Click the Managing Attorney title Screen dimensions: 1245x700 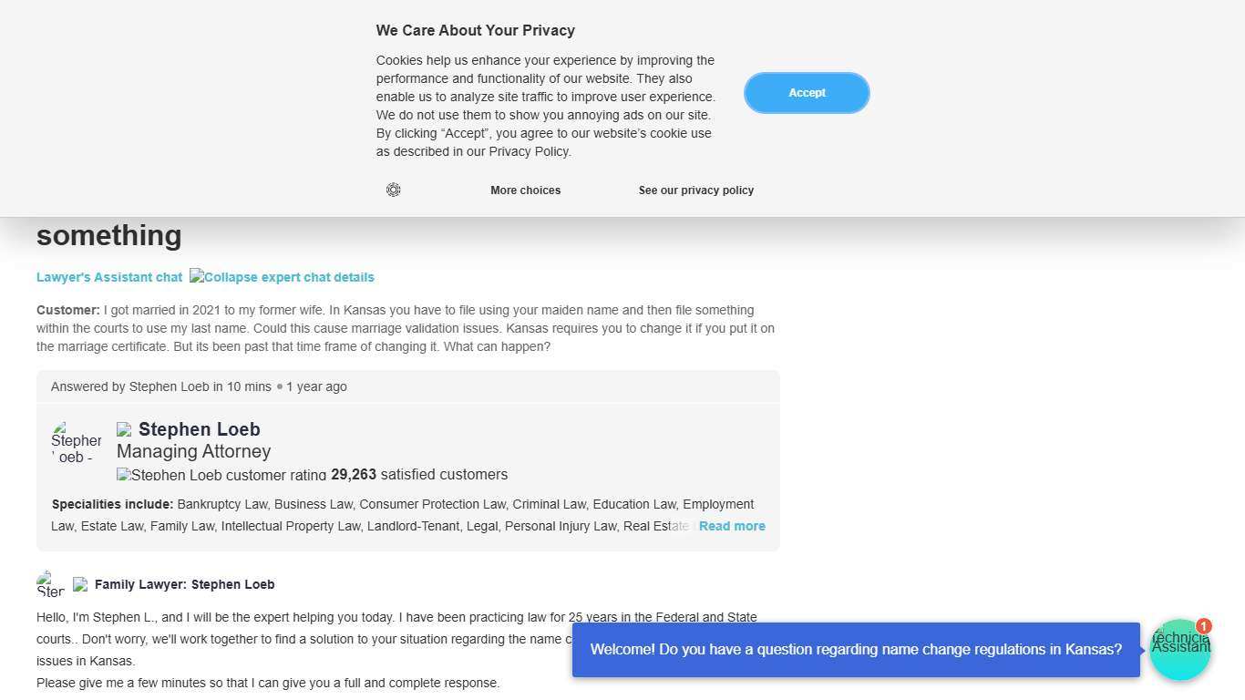(193, 451)
